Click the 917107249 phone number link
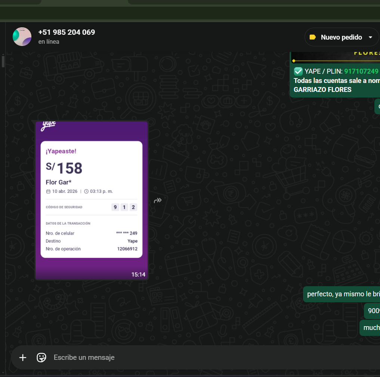 click(361, 71)
